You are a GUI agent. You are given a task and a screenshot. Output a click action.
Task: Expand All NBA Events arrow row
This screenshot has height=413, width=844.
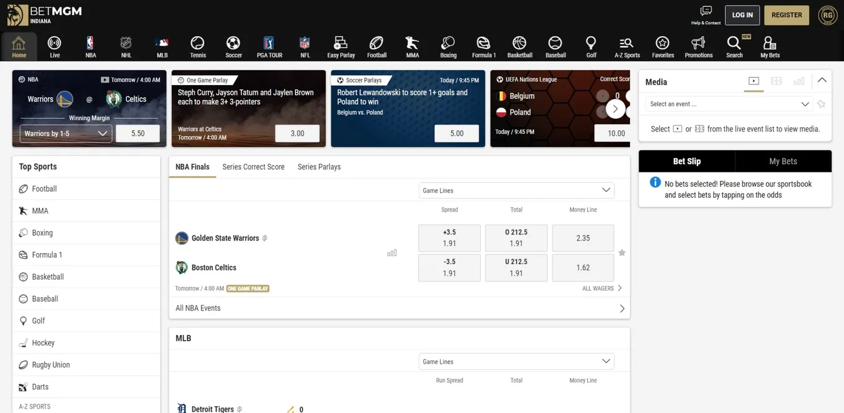(x=400, y=308)
